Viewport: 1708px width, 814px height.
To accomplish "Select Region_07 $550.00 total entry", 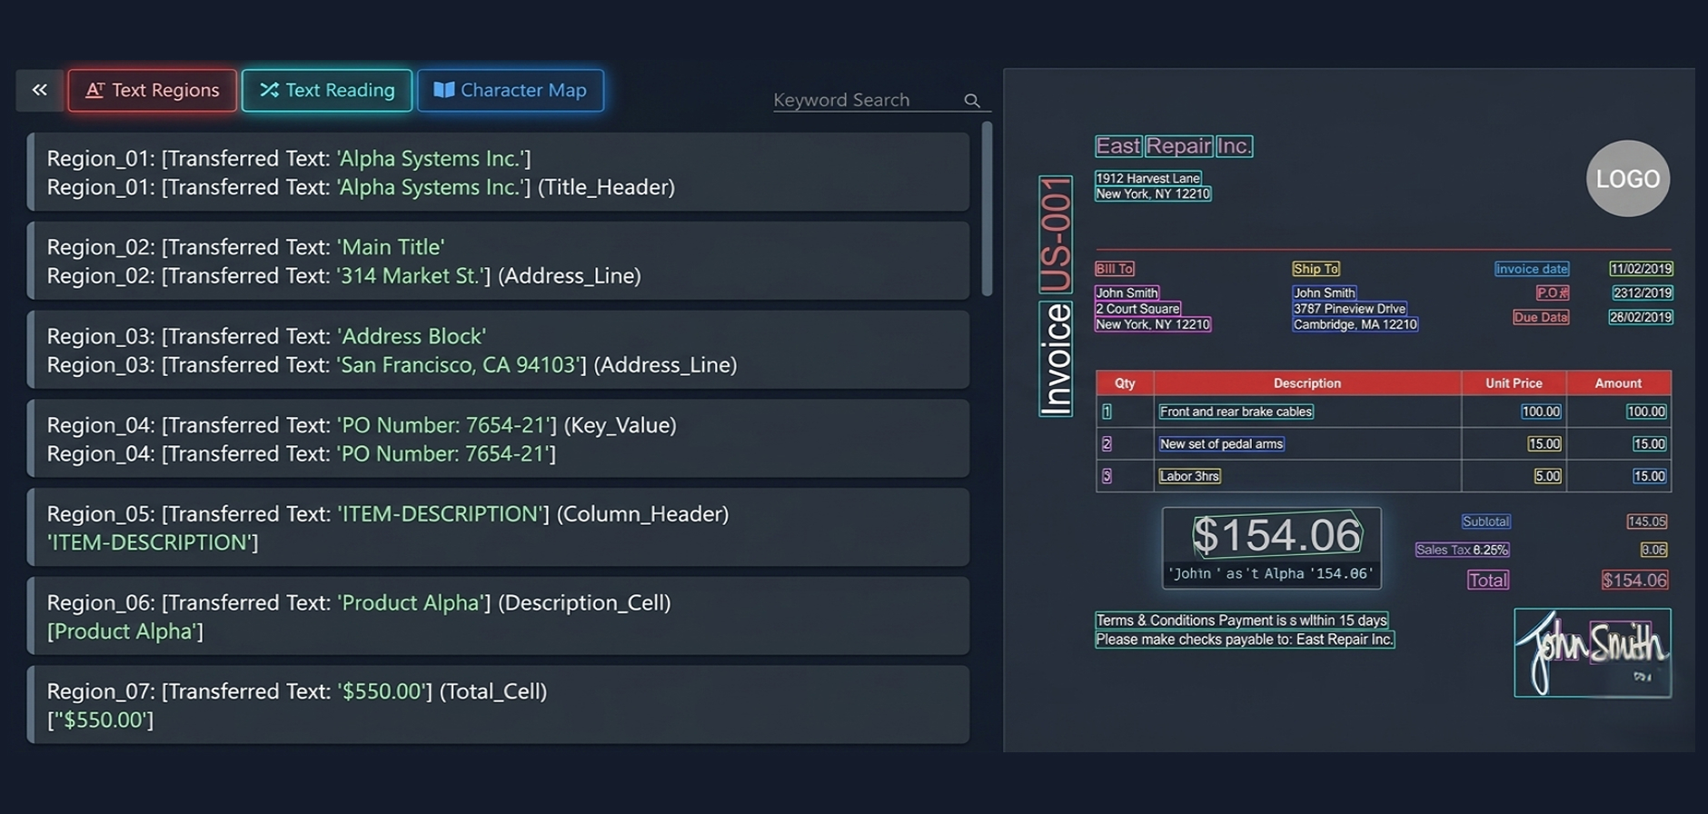I will pyautogui.click(x=498, y=705).
